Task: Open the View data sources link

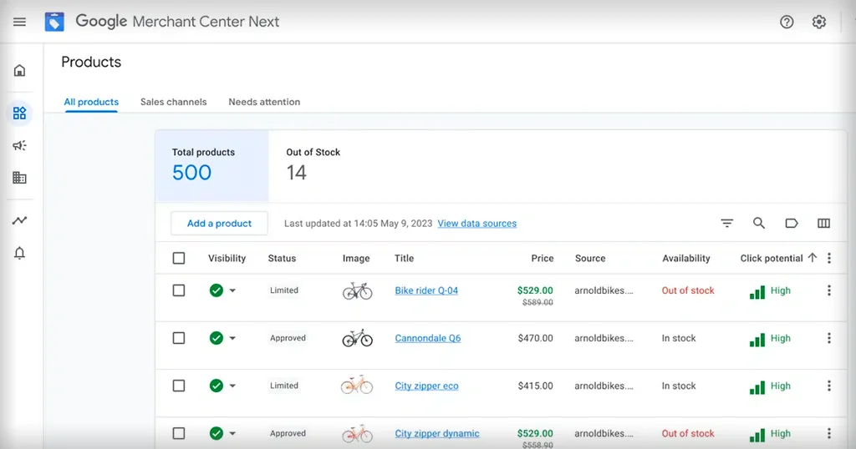Action: [x=476, y=224]
